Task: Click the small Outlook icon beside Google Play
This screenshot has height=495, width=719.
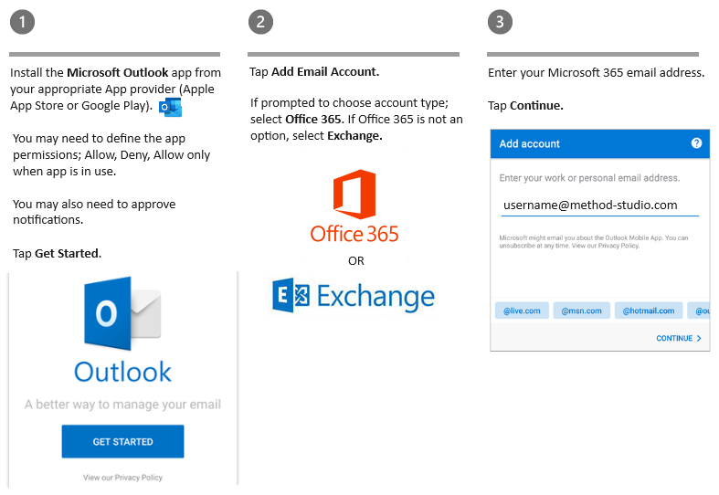Action: (x=171, y=107)
